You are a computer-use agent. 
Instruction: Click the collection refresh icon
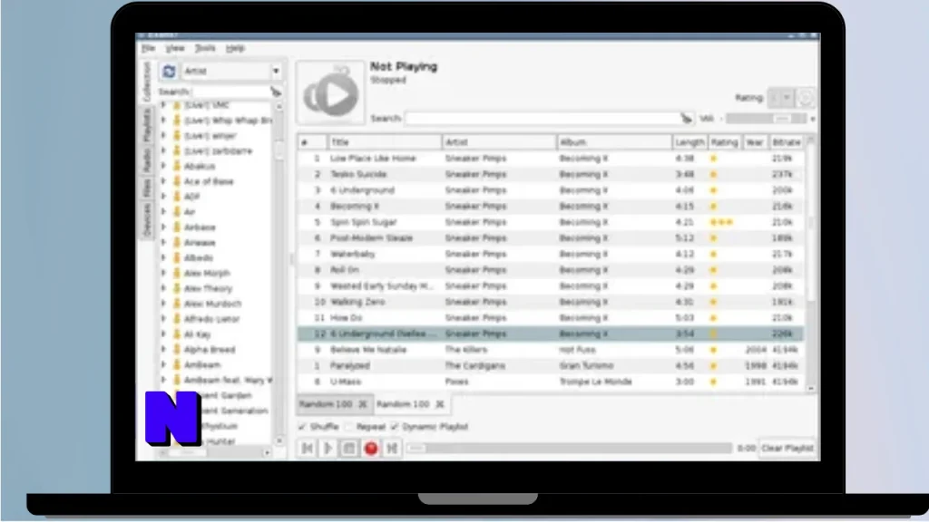(169, 71)
